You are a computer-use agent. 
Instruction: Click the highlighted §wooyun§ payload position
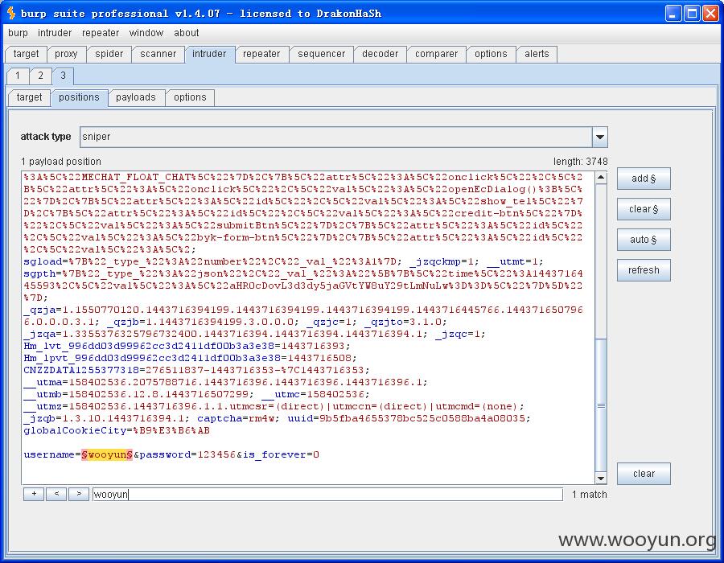(107, 454)
